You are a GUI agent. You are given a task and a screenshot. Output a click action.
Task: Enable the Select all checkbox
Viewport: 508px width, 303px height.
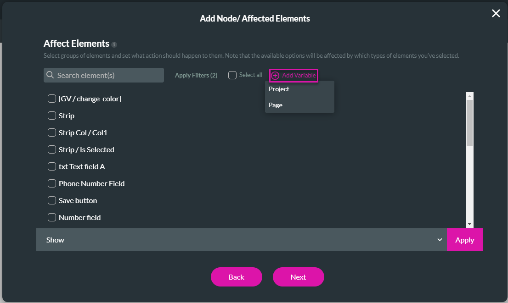click(232, 75)
